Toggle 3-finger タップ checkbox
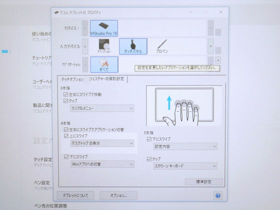This screenshot has height=210, width=280. (x=65, y=101)
